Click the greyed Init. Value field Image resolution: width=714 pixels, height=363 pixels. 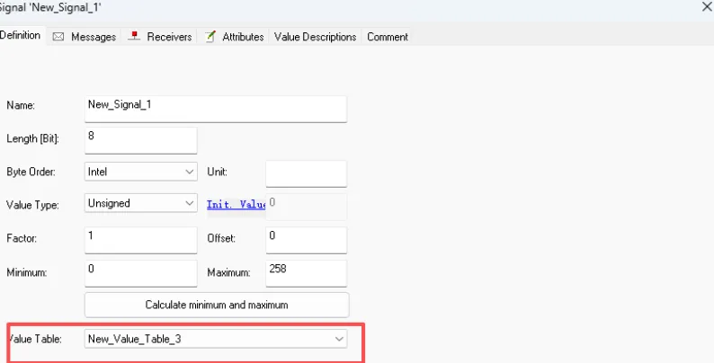tap(308, 205)
